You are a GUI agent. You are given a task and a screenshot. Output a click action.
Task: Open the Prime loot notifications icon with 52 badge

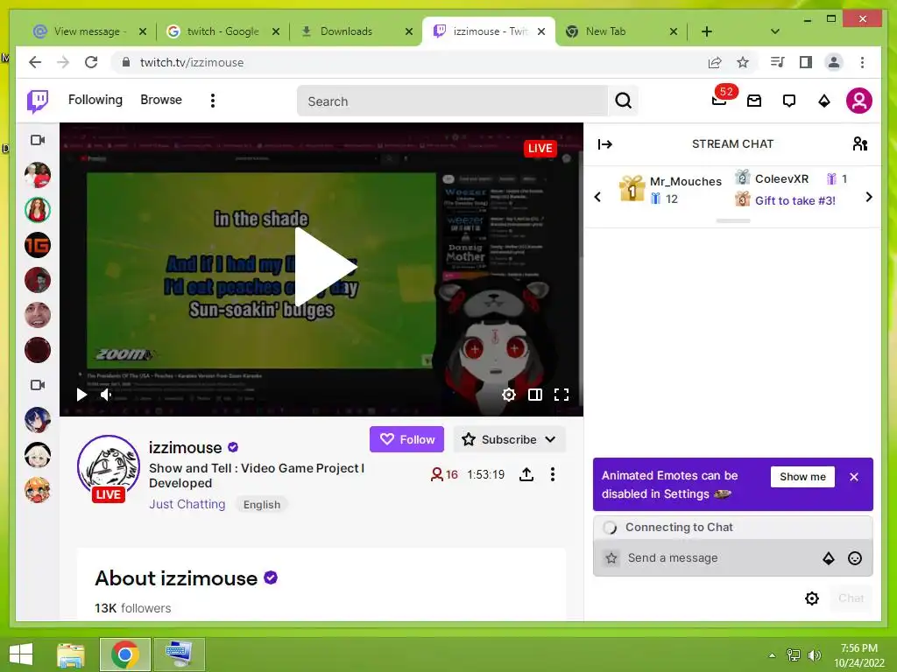[720, 101]
